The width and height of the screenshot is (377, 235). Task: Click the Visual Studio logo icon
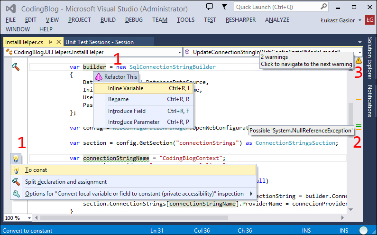coord(11,9)
